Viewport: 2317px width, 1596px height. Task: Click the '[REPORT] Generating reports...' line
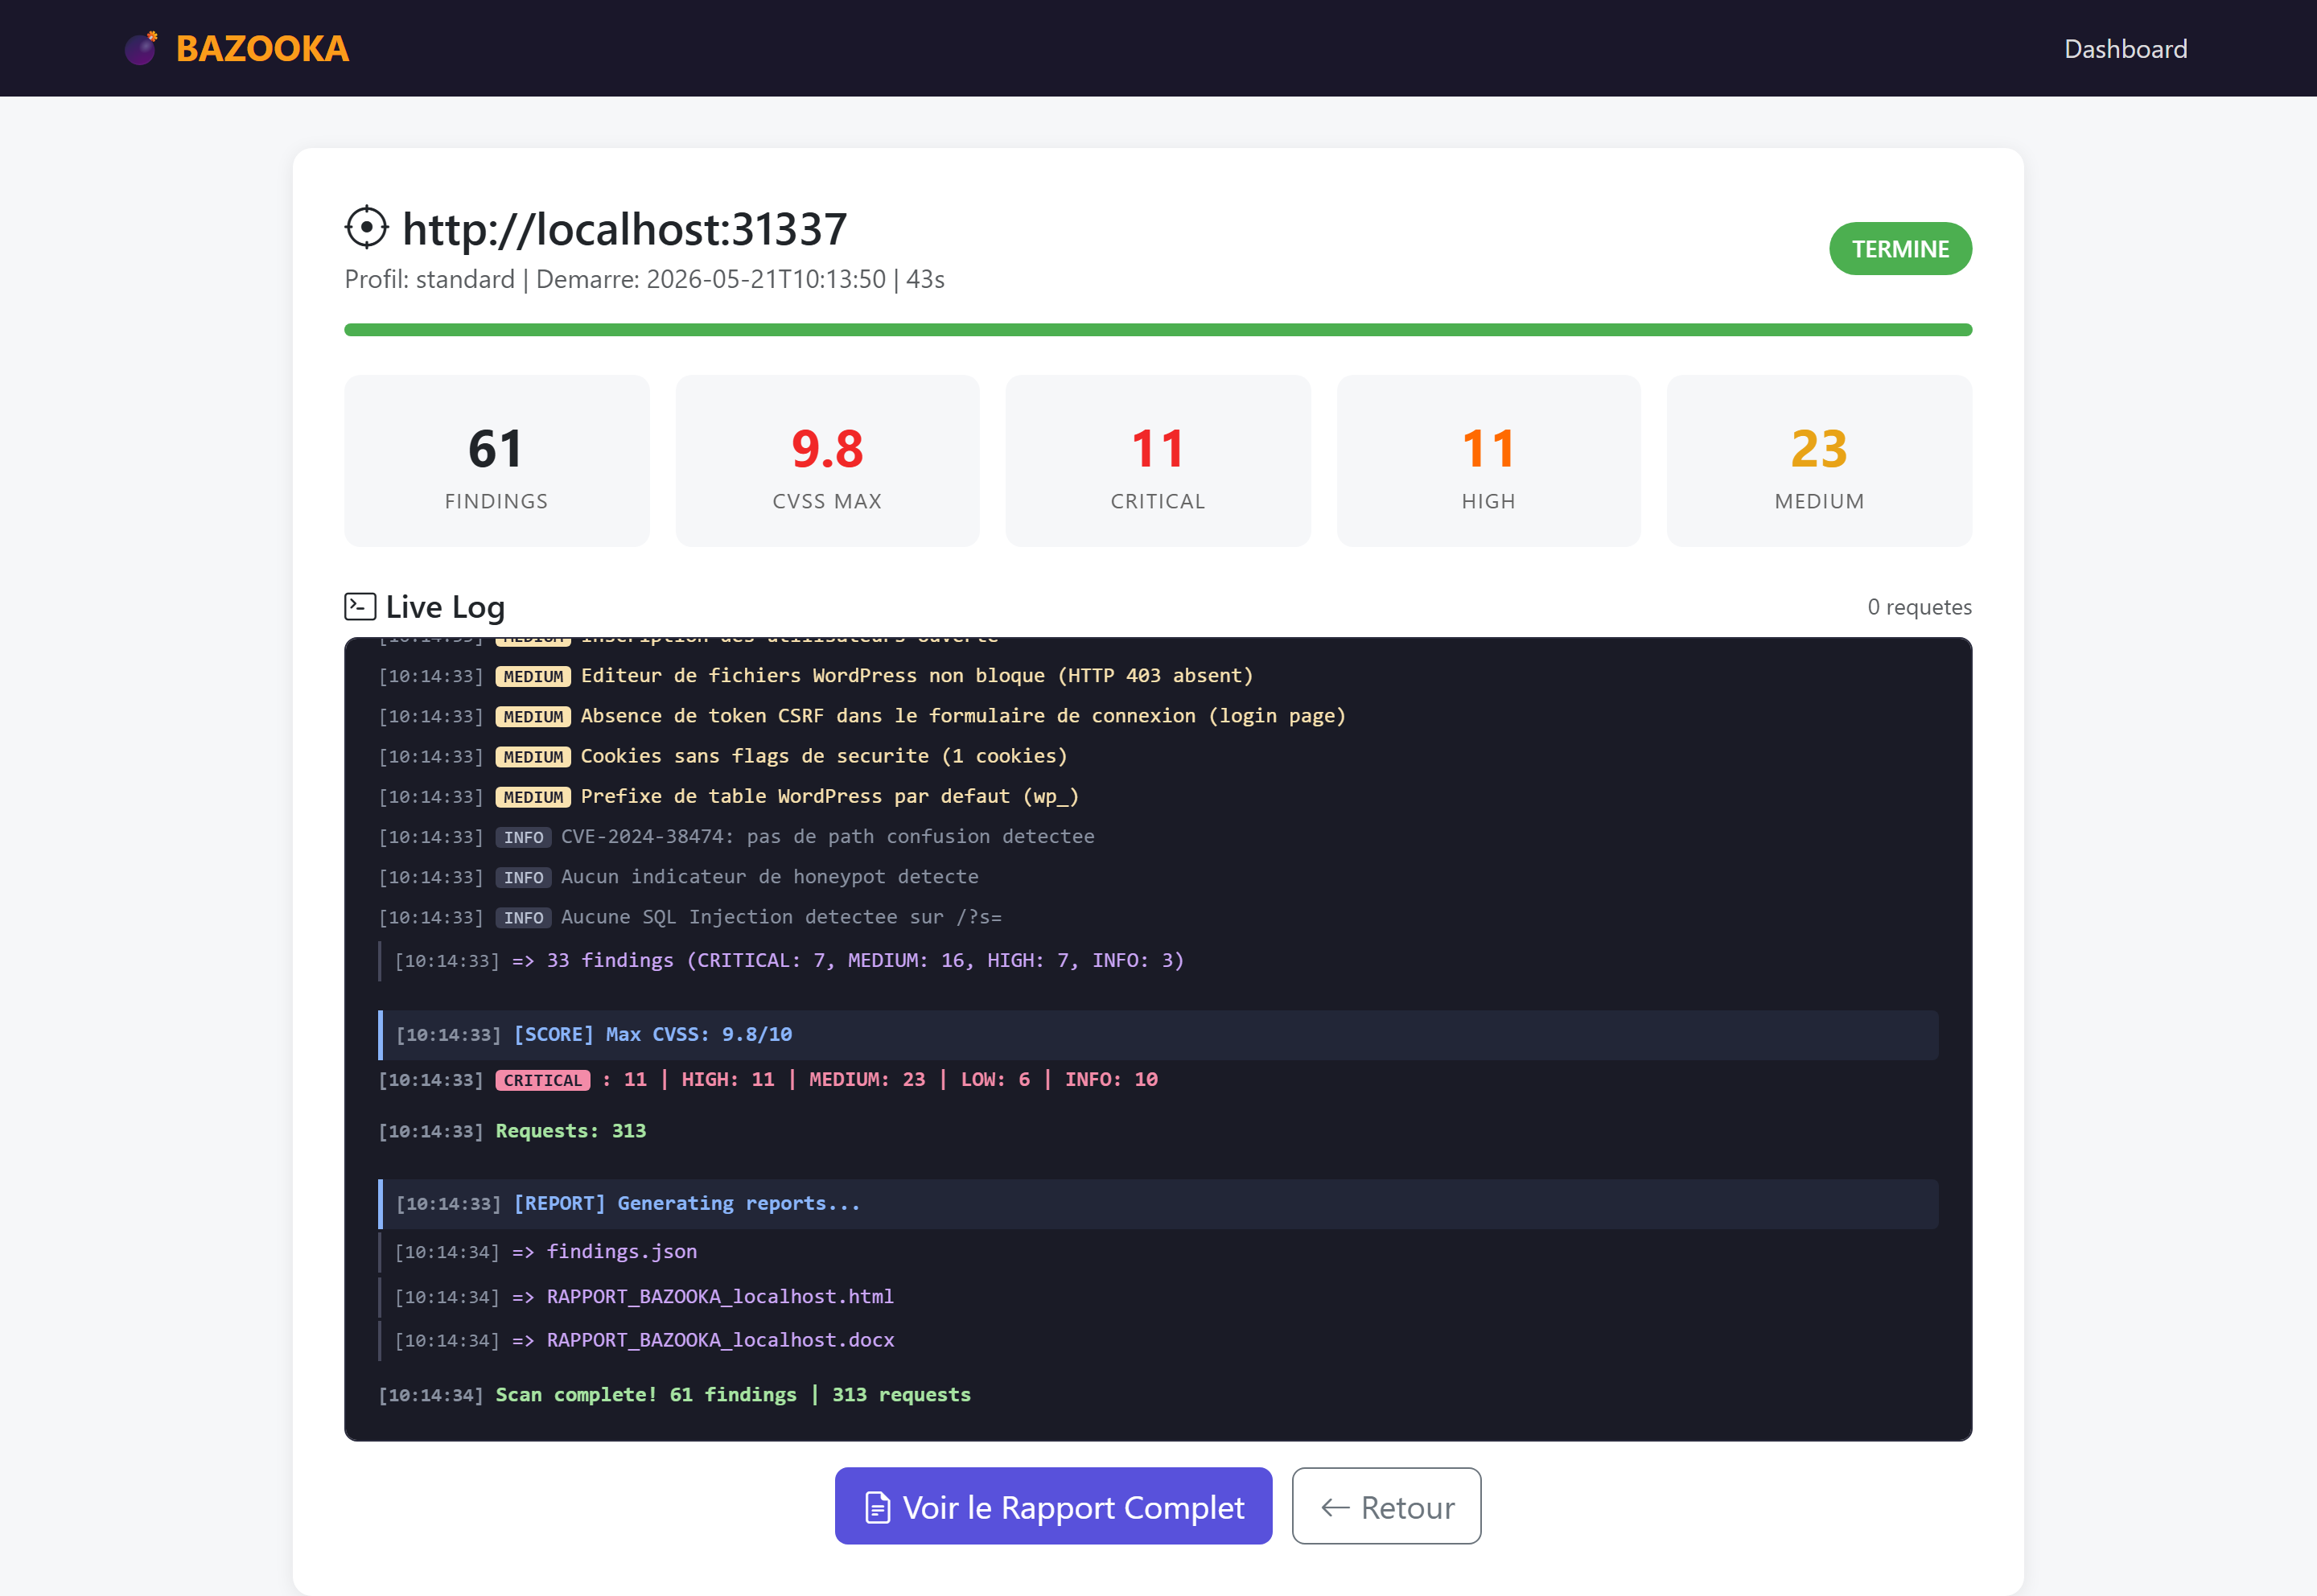pos(1158,1204)
